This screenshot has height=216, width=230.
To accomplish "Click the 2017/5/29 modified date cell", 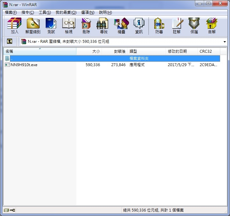I will 181,65.
